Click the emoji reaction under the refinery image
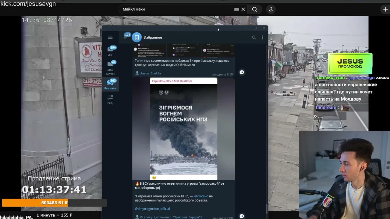Image resolution: width=390 pixels, height=219 pixels. coord(154,177)
